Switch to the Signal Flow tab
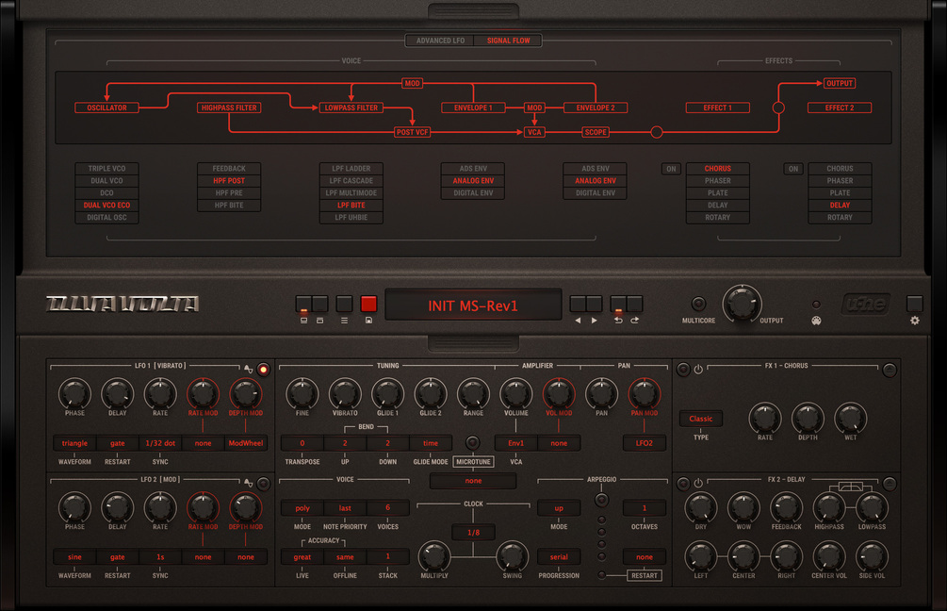The height and width of the screenshot is (611, 947). point(509,41)
